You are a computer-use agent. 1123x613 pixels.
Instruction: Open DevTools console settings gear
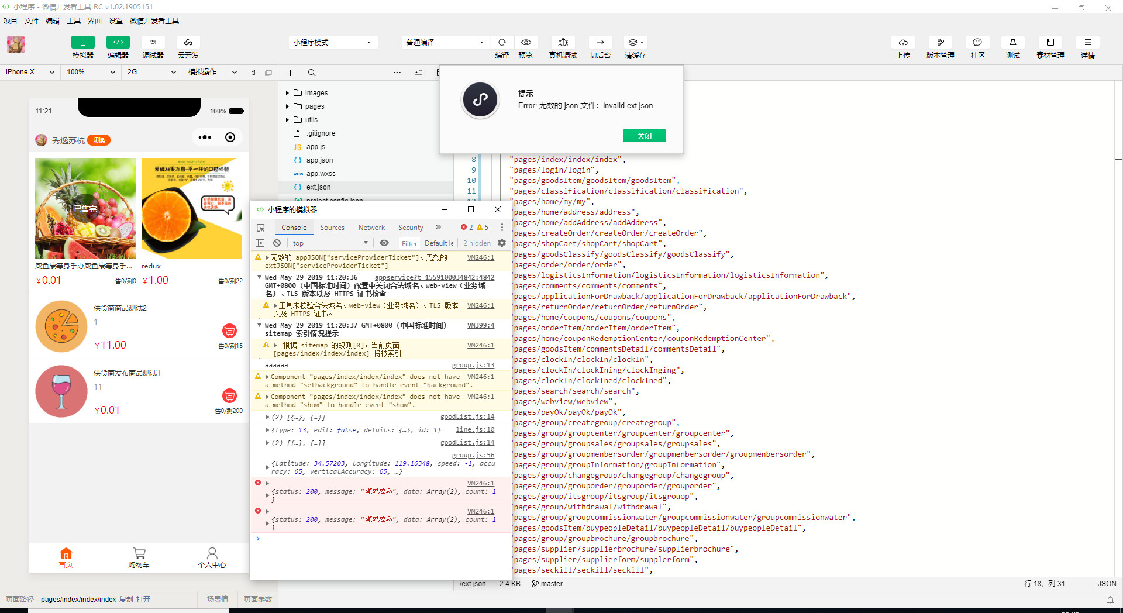[502, 243]
